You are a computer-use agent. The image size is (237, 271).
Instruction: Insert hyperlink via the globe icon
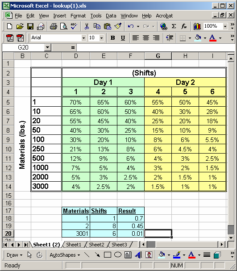point(164,26)
